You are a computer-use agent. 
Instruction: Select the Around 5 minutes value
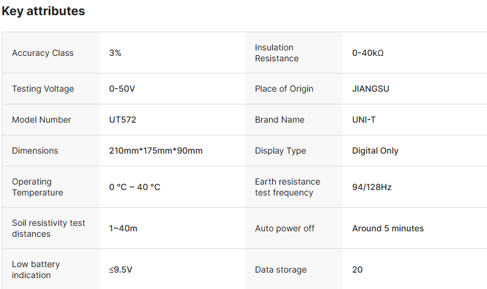[x=388, y=228]
